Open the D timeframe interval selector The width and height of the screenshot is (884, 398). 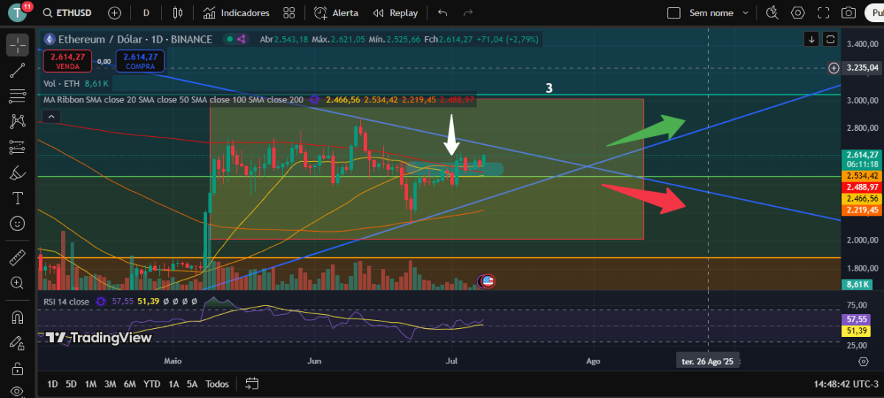coord(146,13)
